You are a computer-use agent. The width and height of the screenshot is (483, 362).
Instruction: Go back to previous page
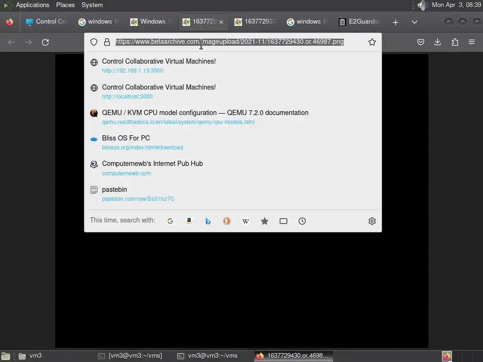(11, 42)
